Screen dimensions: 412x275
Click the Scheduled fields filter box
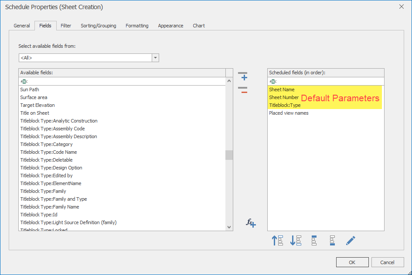click(326, 81)
